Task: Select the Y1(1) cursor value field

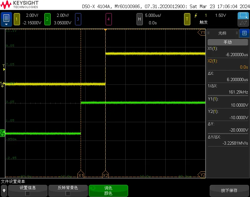Action: (x=227, y=102)
